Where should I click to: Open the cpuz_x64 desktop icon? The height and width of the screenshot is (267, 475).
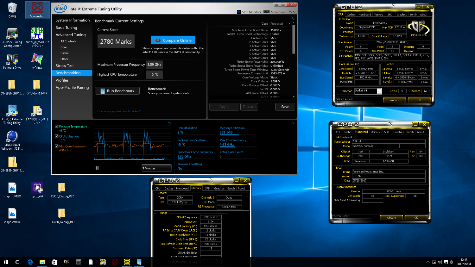pyautogui.click(x=37, y=190)
